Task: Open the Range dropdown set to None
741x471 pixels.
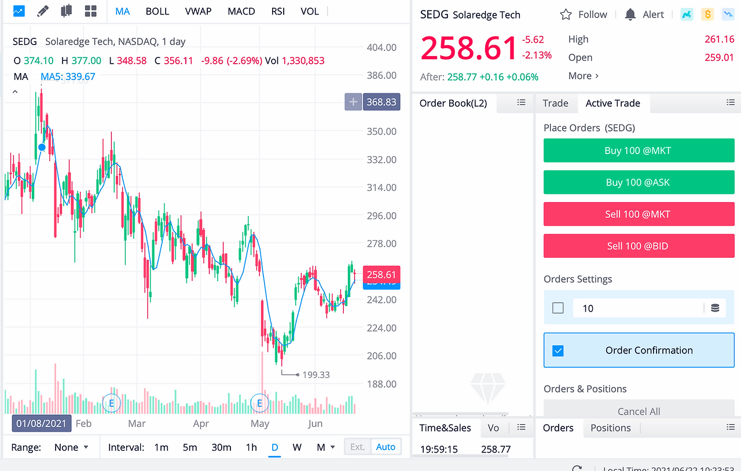Action: click(x=71, y=447)
